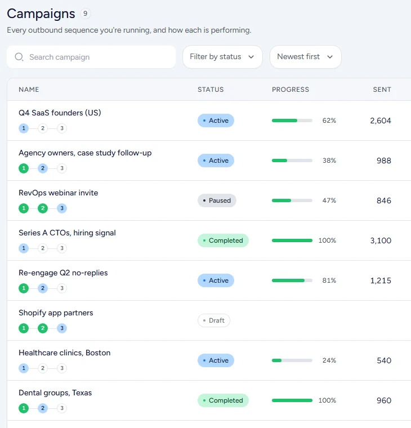Open Dental groups, Texas campaign
This screenshot has width=411, height=428.
click(55, 393)
